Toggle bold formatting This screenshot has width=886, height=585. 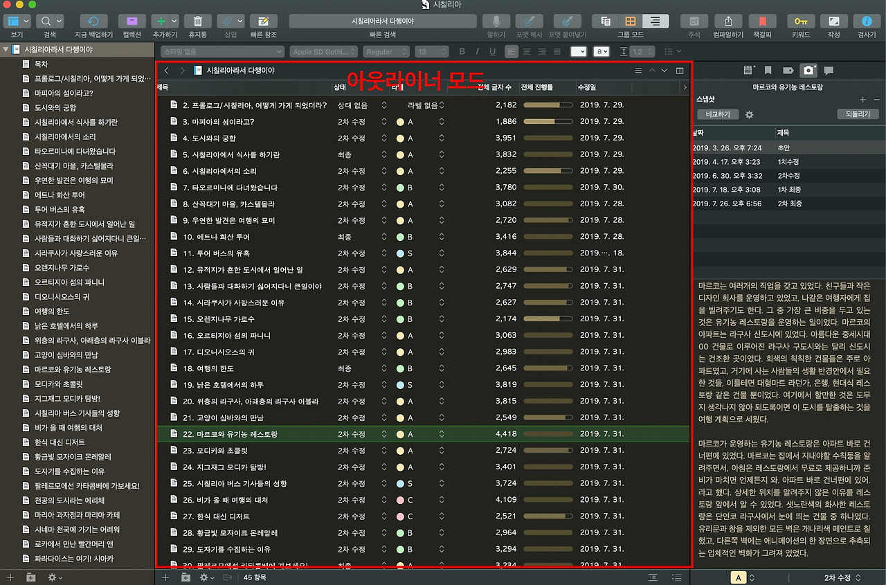(462, 51)
